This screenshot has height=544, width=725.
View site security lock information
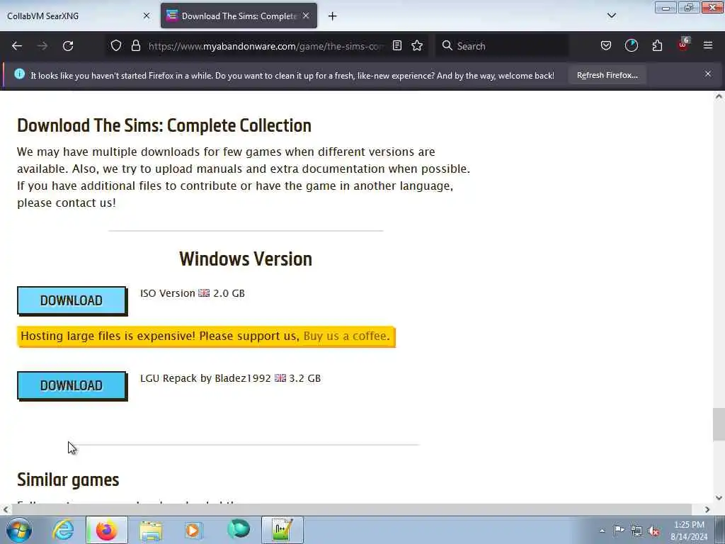click(x=135, y=45)
